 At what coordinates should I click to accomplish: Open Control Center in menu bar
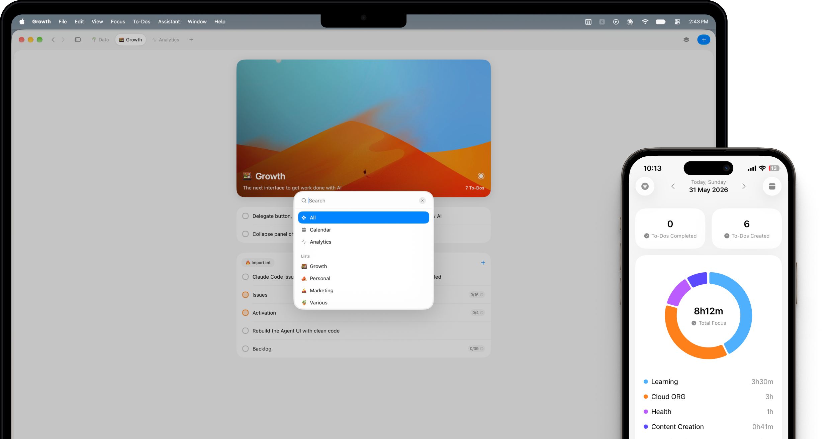point(677,22)
